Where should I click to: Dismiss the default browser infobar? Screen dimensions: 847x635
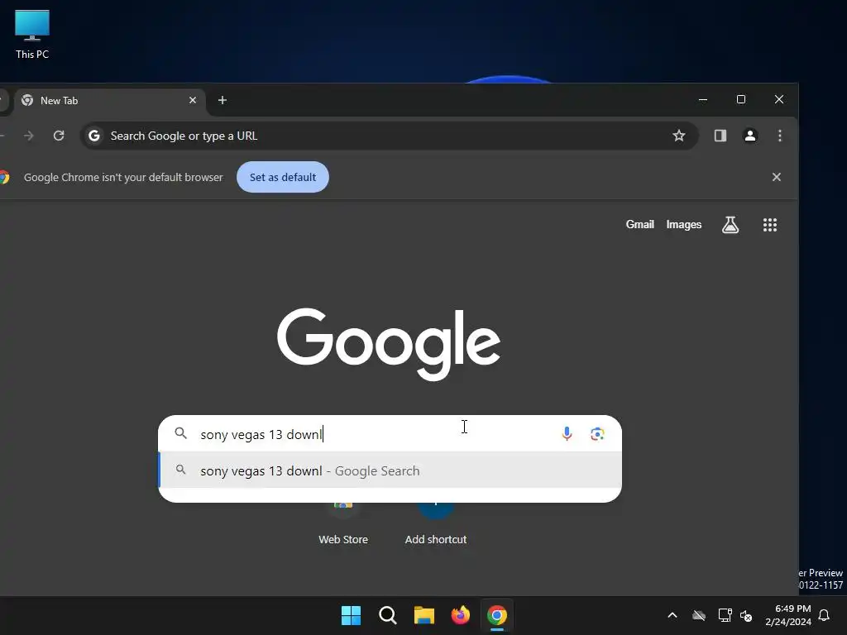click(776, 177)
